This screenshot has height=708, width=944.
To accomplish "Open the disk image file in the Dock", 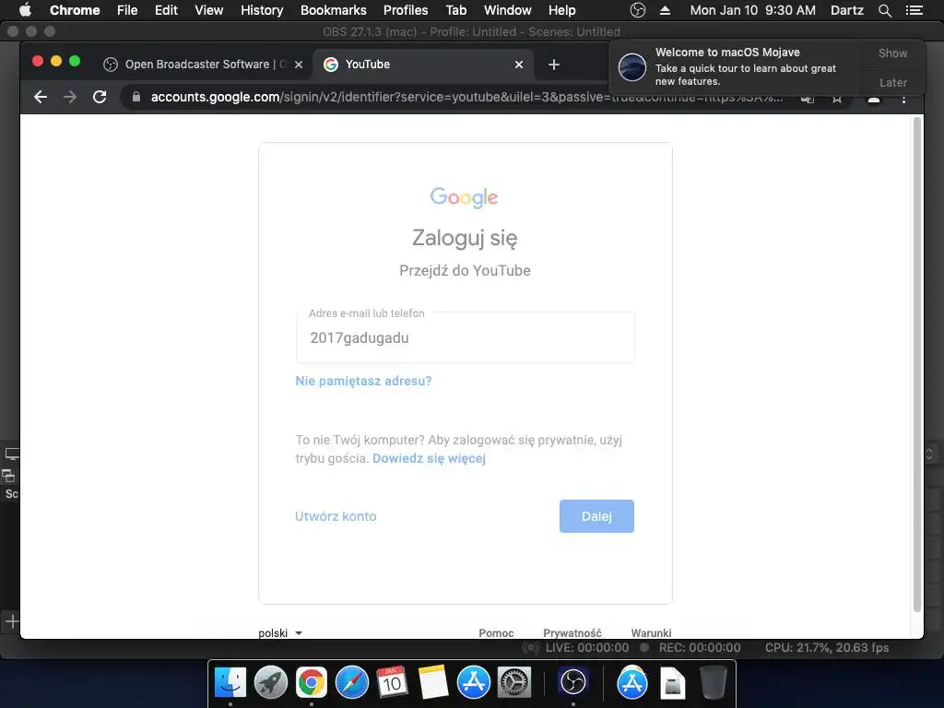I will [x=672, y=683].
